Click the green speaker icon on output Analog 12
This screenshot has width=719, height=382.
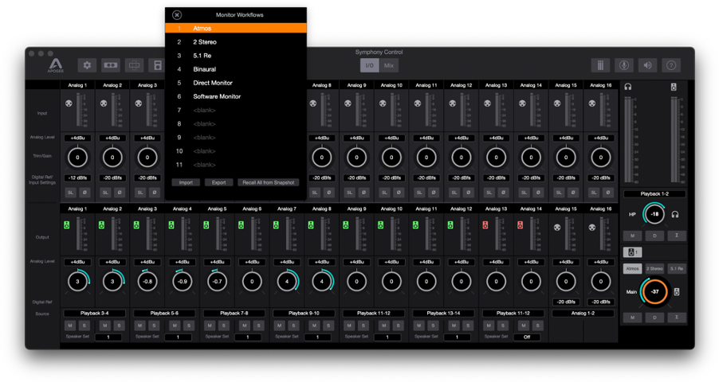[x=450, y=225]
